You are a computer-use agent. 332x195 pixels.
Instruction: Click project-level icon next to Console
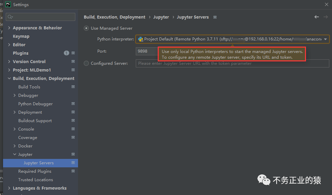(73, 129)
